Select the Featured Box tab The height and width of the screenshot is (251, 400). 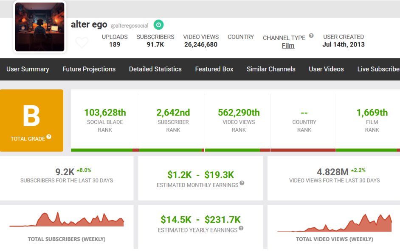pos(214,69)
